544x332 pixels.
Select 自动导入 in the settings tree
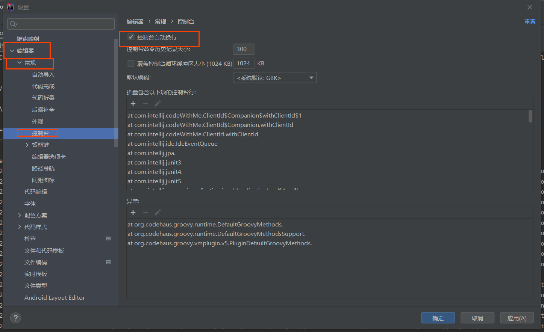43,74
